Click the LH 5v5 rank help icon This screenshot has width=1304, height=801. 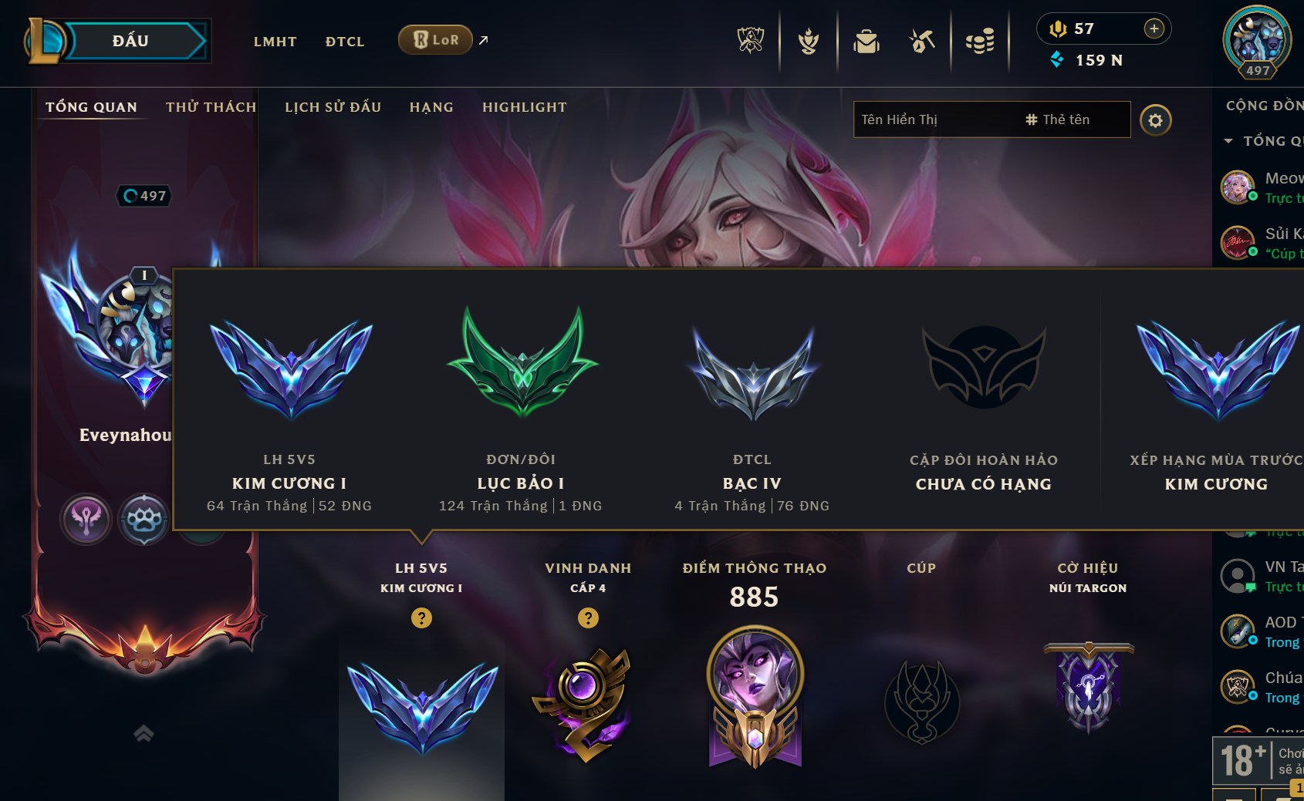pyautogui.click(x=421, y=618)
